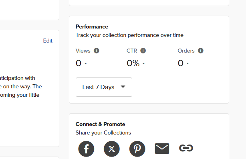The image size is (246, 159).
Task: Share collection via email envelope icon
Action: (162, 149)
